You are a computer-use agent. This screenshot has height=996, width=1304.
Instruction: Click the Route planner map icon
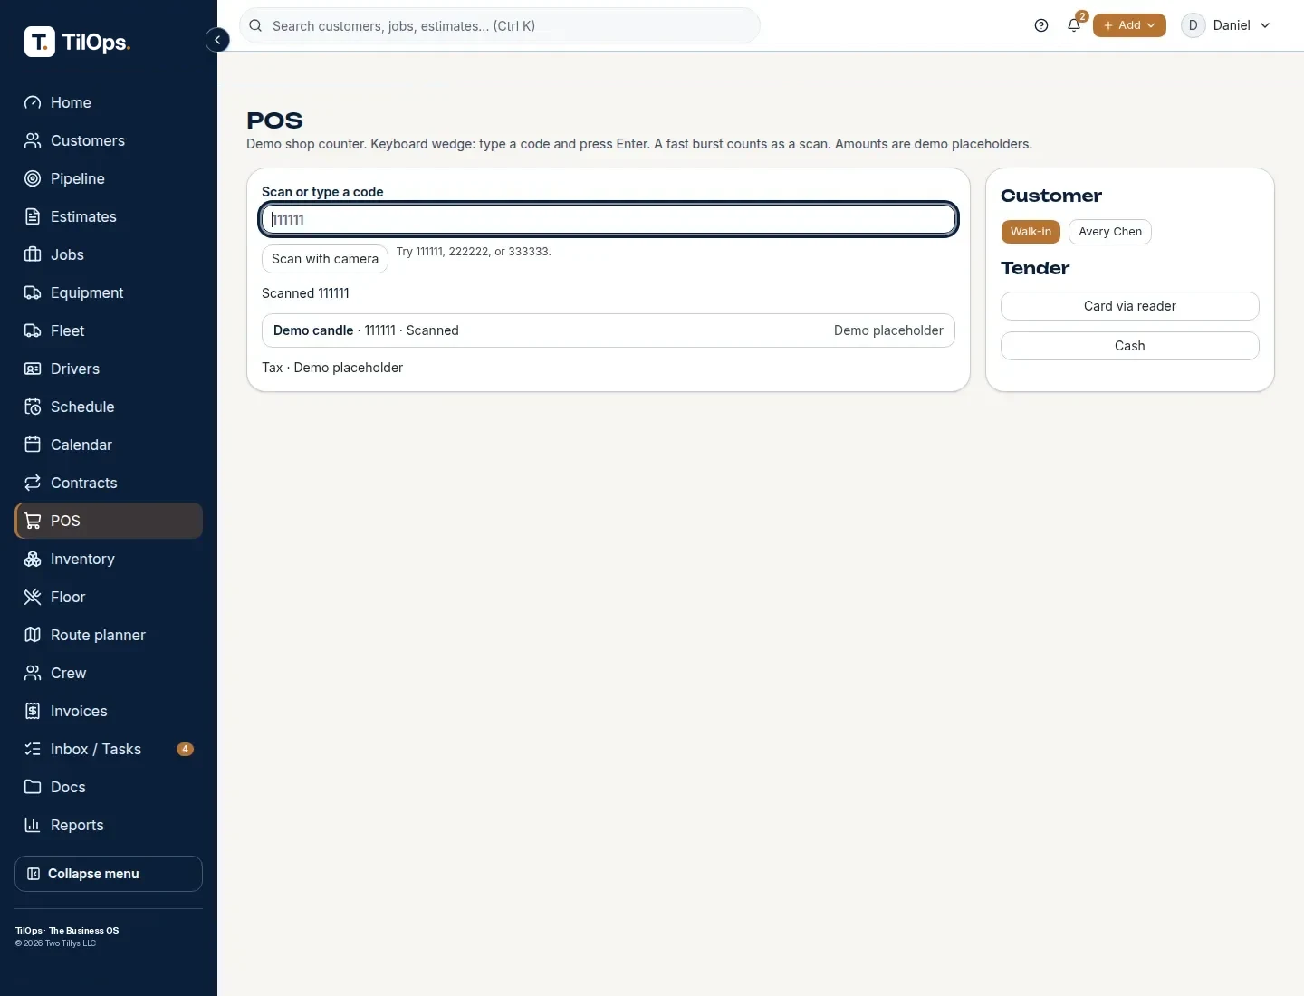33,635
